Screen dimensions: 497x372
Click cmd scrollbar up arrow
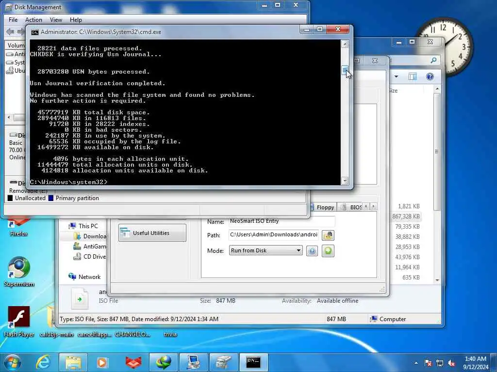pos(345,44)
